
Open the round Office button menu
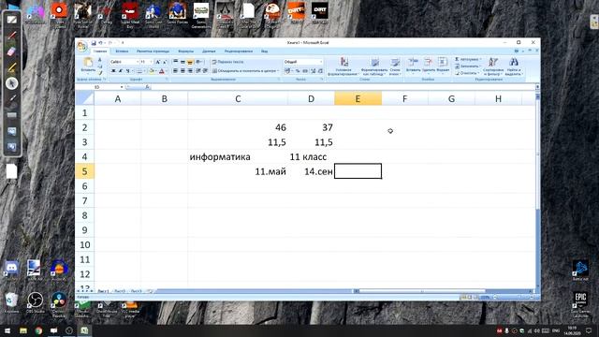coord(81,46)
